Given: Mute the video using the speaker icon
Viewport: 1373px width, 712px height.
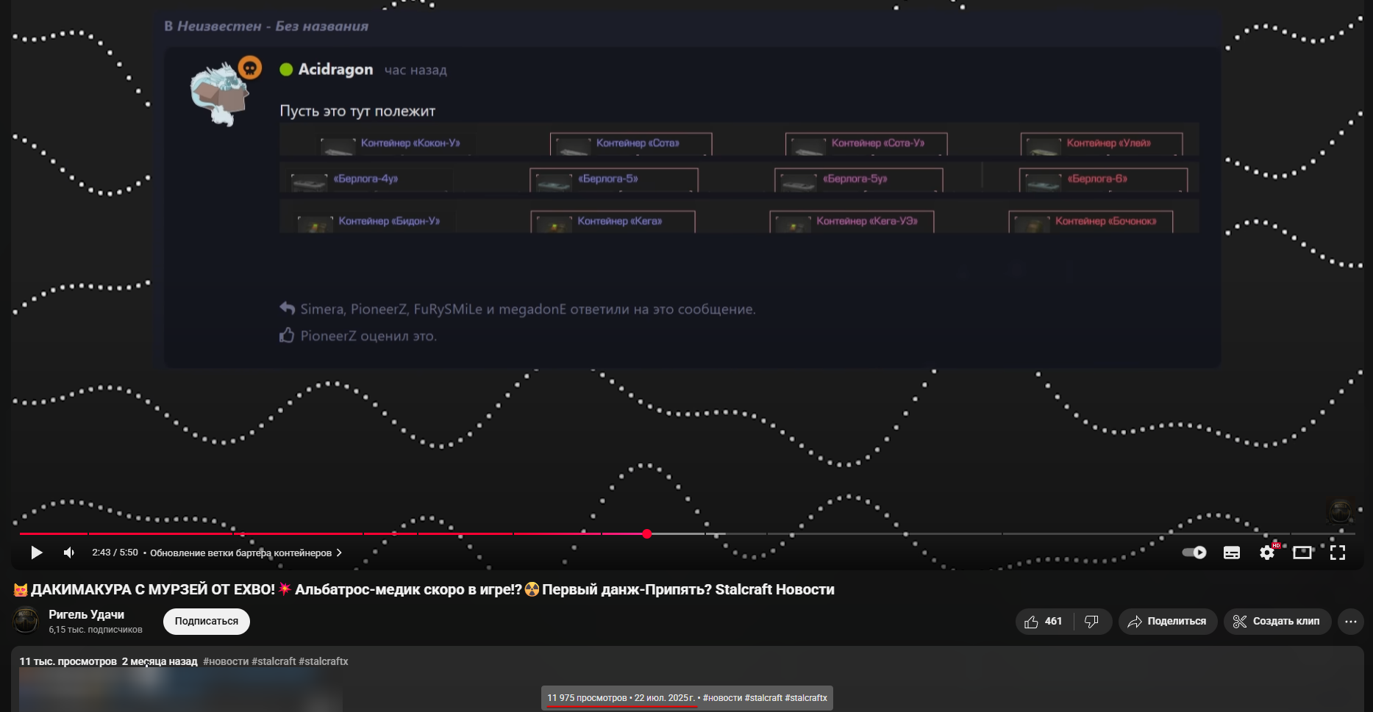Looking at the screenshot, I should (x=69, y=553).
